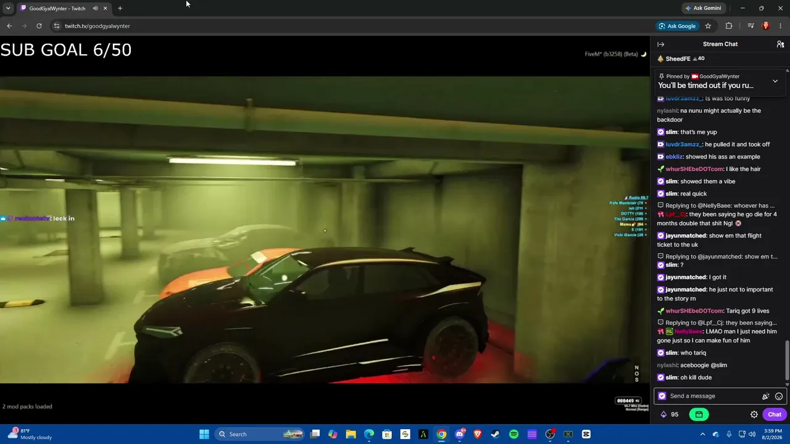Open Brave browser from the taskbar
The width and height of the screenshot is (790, 444).
coord(477,434)
